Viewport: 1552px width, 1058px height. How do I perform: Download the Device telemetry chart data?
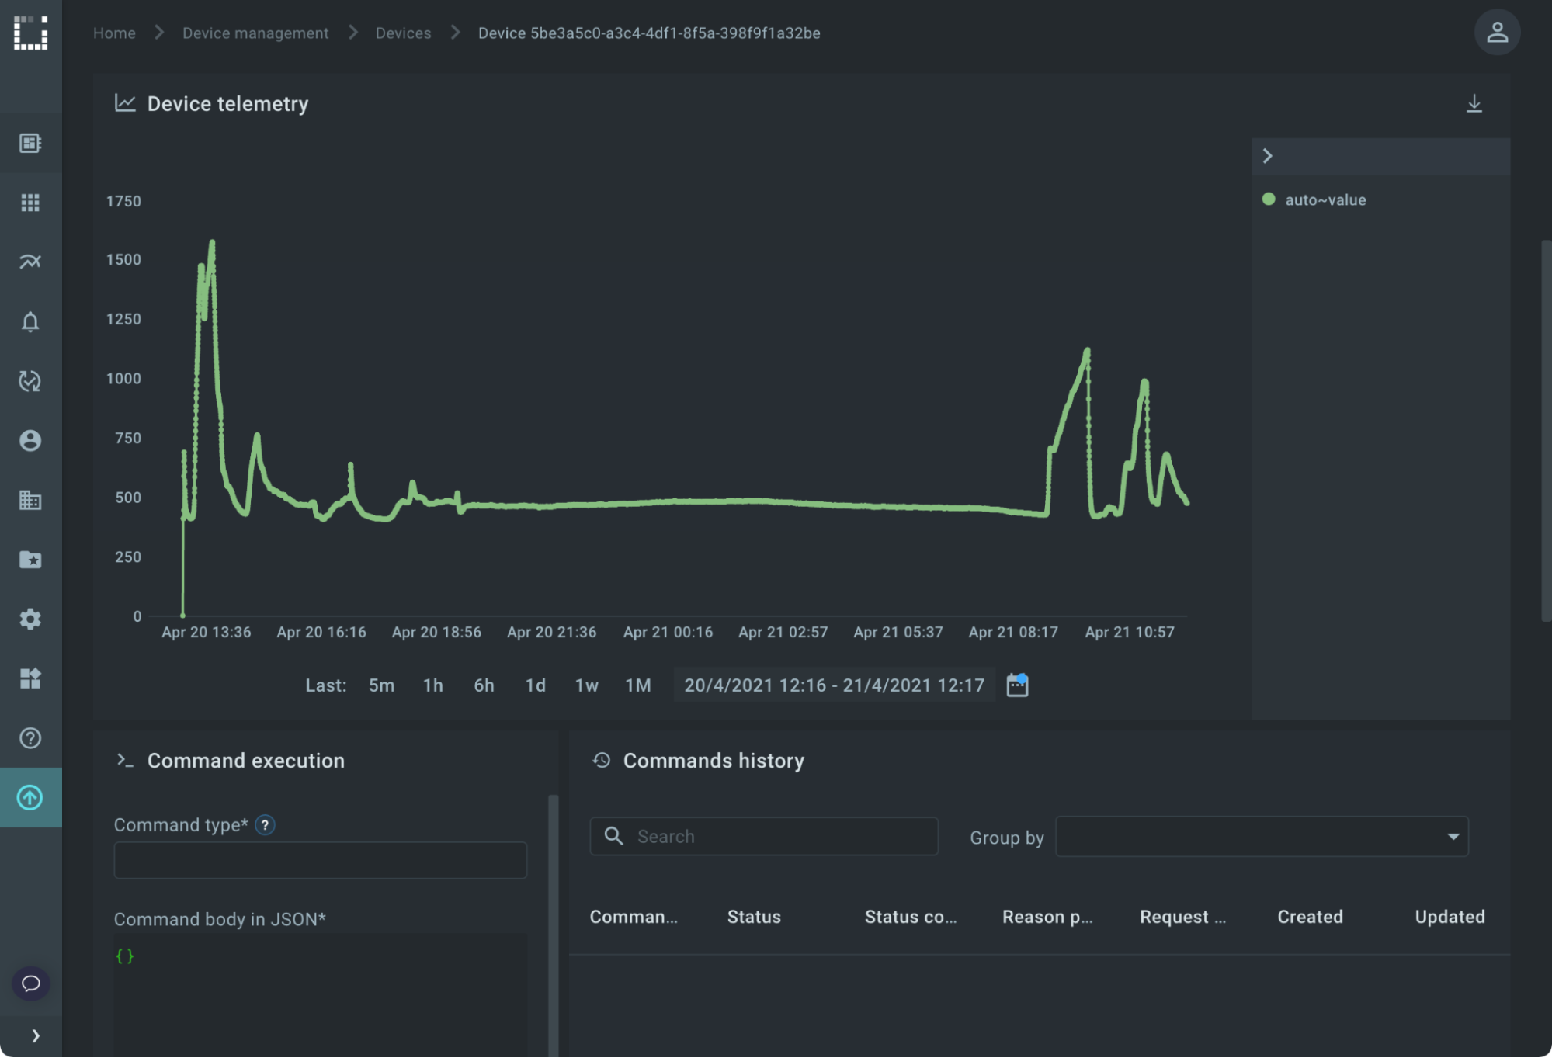click(x=1473, y=103)
